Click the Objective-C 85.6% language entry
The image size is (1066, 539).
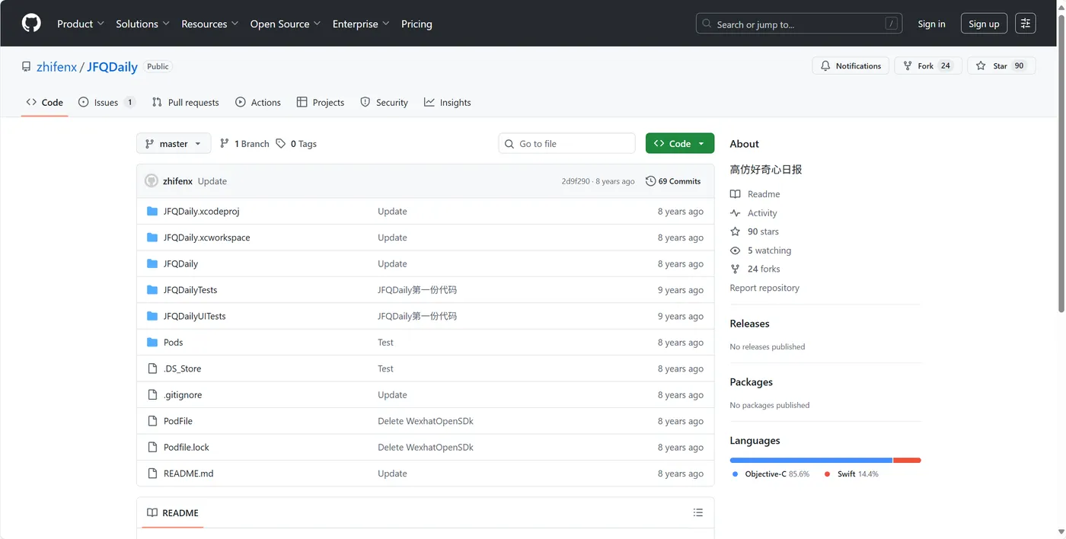pyautogui.click(x=771, y=474)
